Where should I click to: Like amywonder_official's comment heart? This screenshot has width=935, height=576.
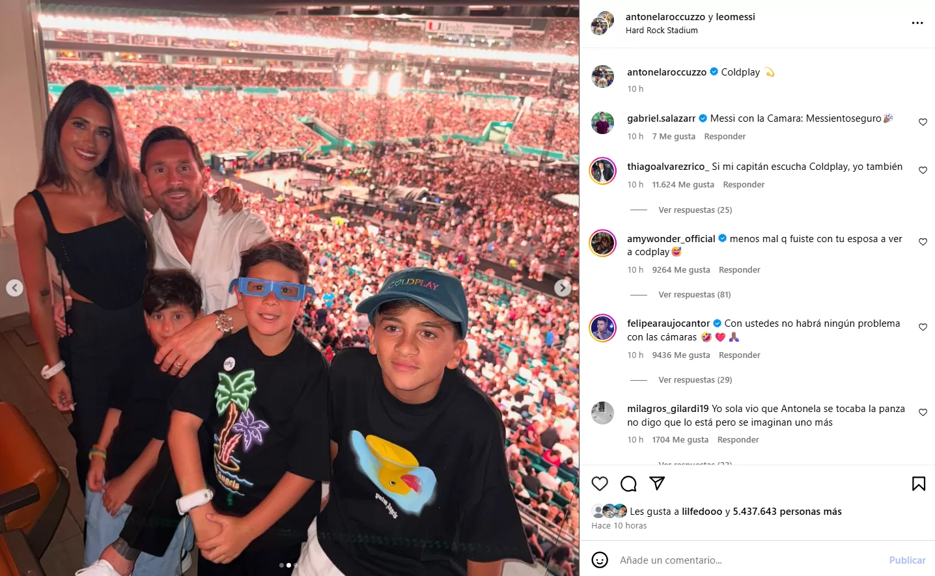point(923,241)
